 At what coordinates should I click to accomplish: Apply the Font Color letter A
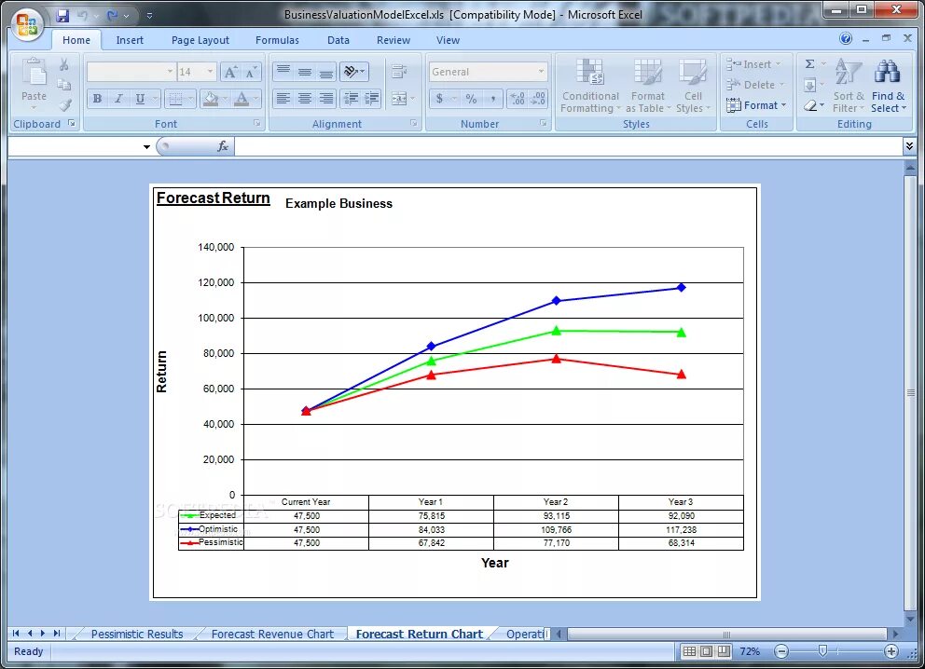[242, 99]
